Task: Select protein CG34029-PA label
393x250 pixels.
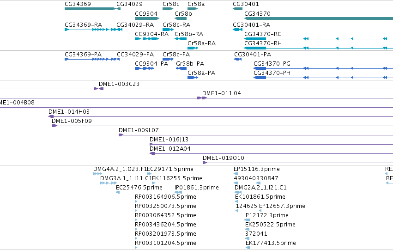Action: (135, 55)
